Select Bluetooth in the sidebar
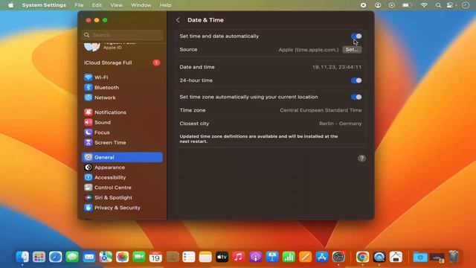The image size is (476, 268). (x=122, y=88)
